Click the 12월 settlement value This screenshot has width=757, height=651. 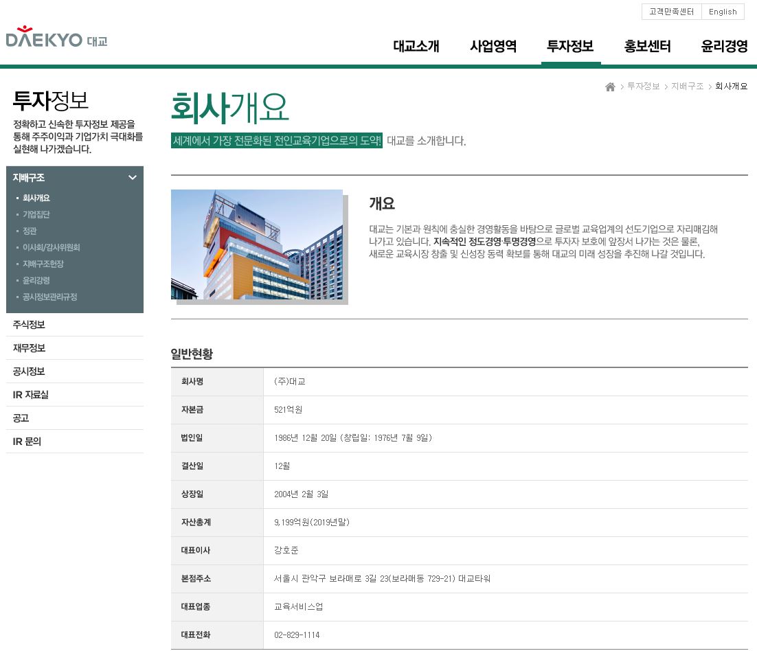[282, 466]
